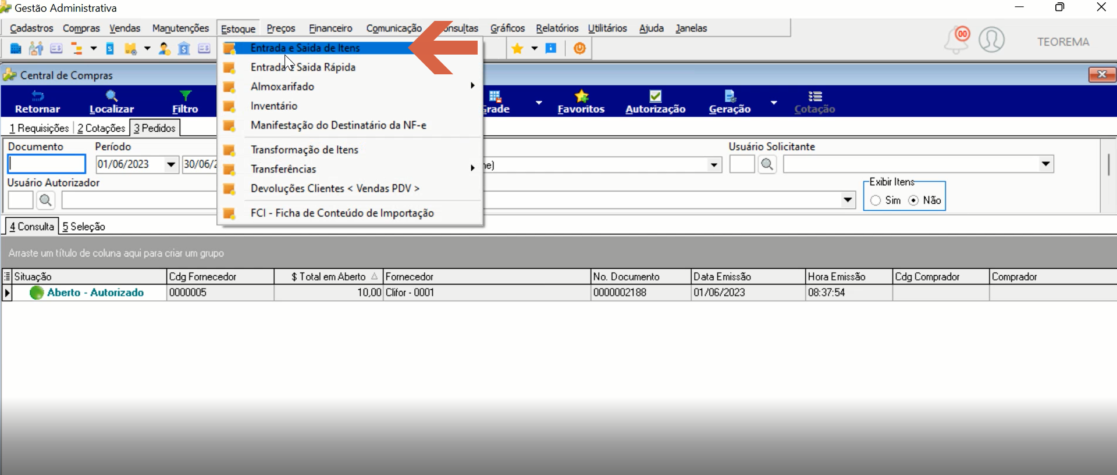Open the Usuário Solicitante name combo box
The width and height of the screenshot is (1117, 475).
pos(1046,164)
